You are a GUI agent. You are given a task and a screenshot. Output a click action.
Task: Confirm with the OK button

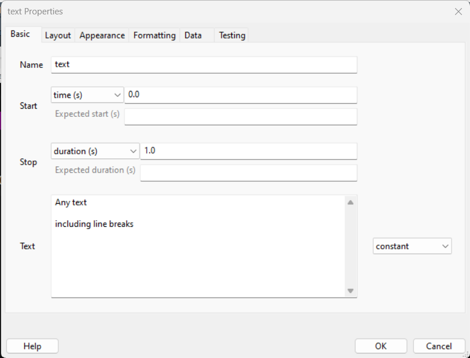coord(381,346)
